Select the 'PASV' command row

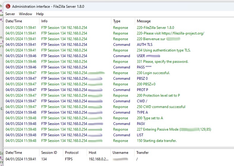(141, 124)
